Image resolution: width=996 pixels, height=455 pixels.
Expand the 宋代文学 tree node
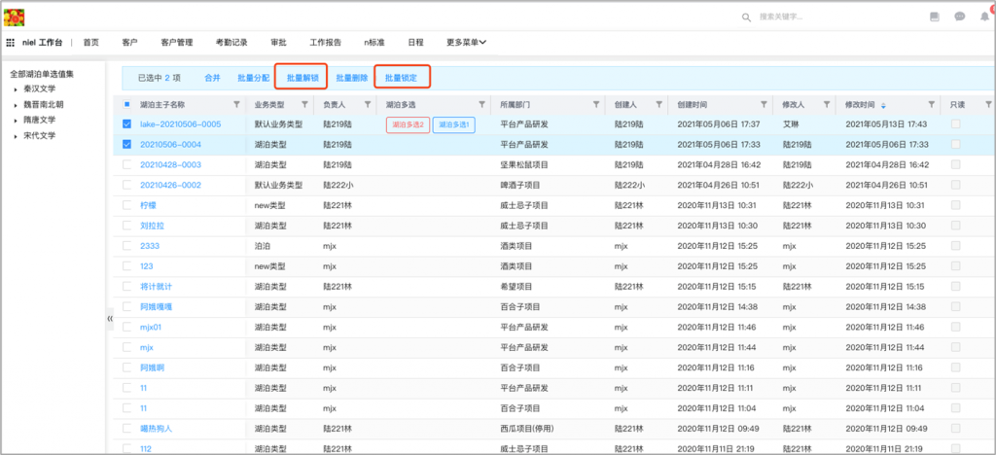[16, 135]
